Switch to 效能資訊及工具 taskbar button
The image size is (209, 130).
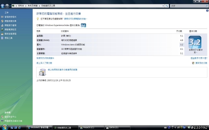pos(65,128)
